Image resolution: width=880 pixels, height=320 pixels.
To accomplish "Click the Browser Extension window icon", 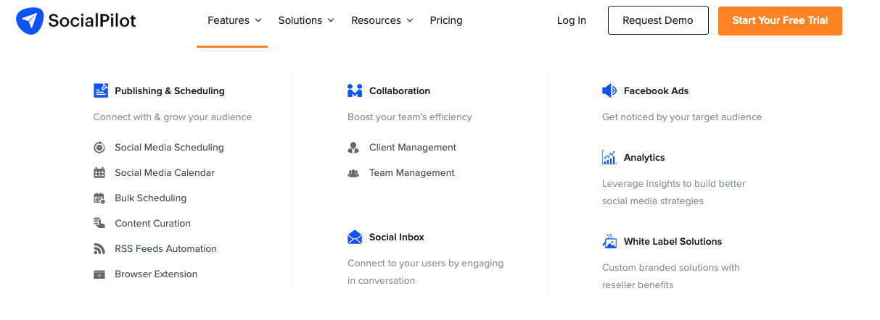I will (x=99, y=274).
